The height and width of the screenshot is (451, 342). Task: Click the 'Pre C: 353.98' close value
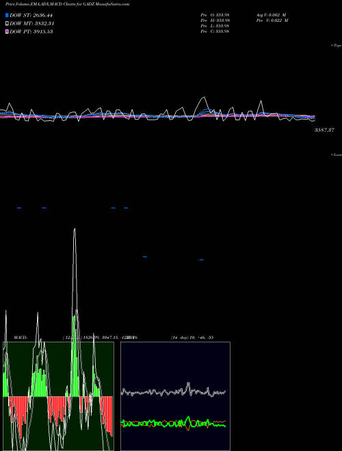[215, 31]
